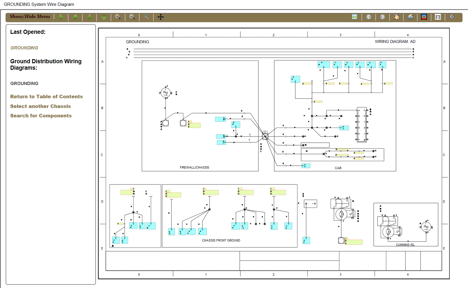Select the zoom in magnifier tool
Viewport: 468px width, 288px height.
[x=118, y=17]
